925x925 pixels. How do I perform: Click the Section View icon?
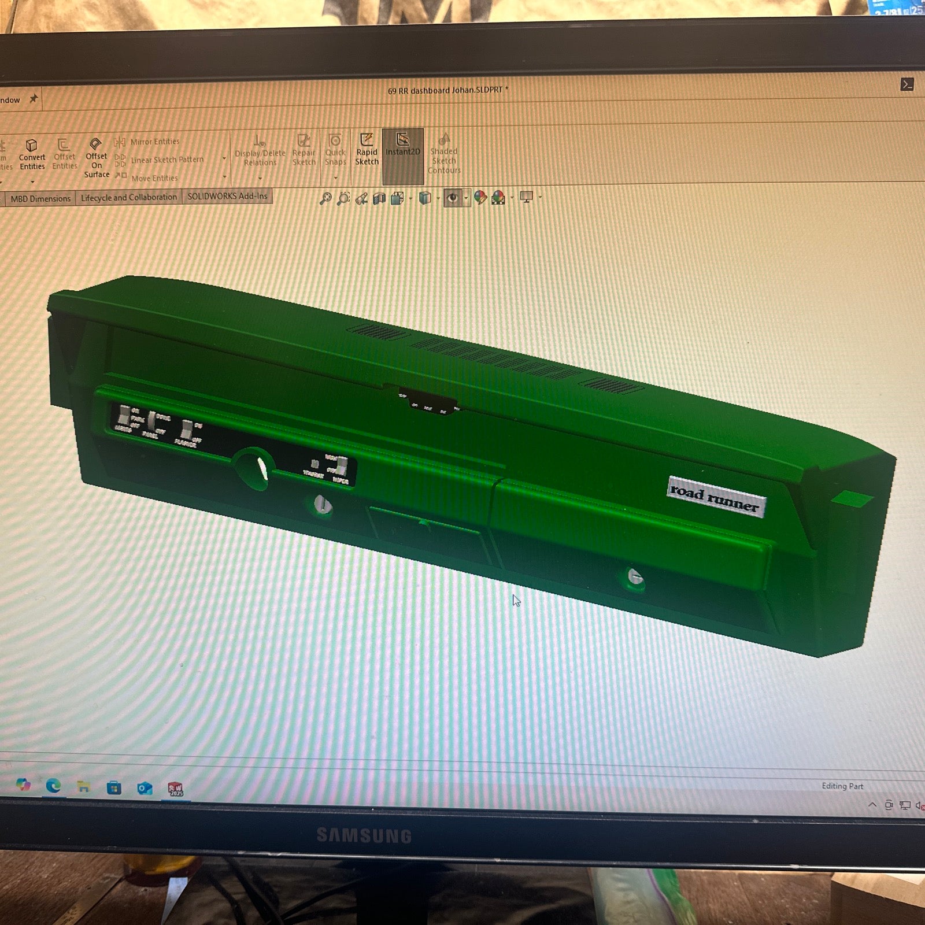pos(379,199)
